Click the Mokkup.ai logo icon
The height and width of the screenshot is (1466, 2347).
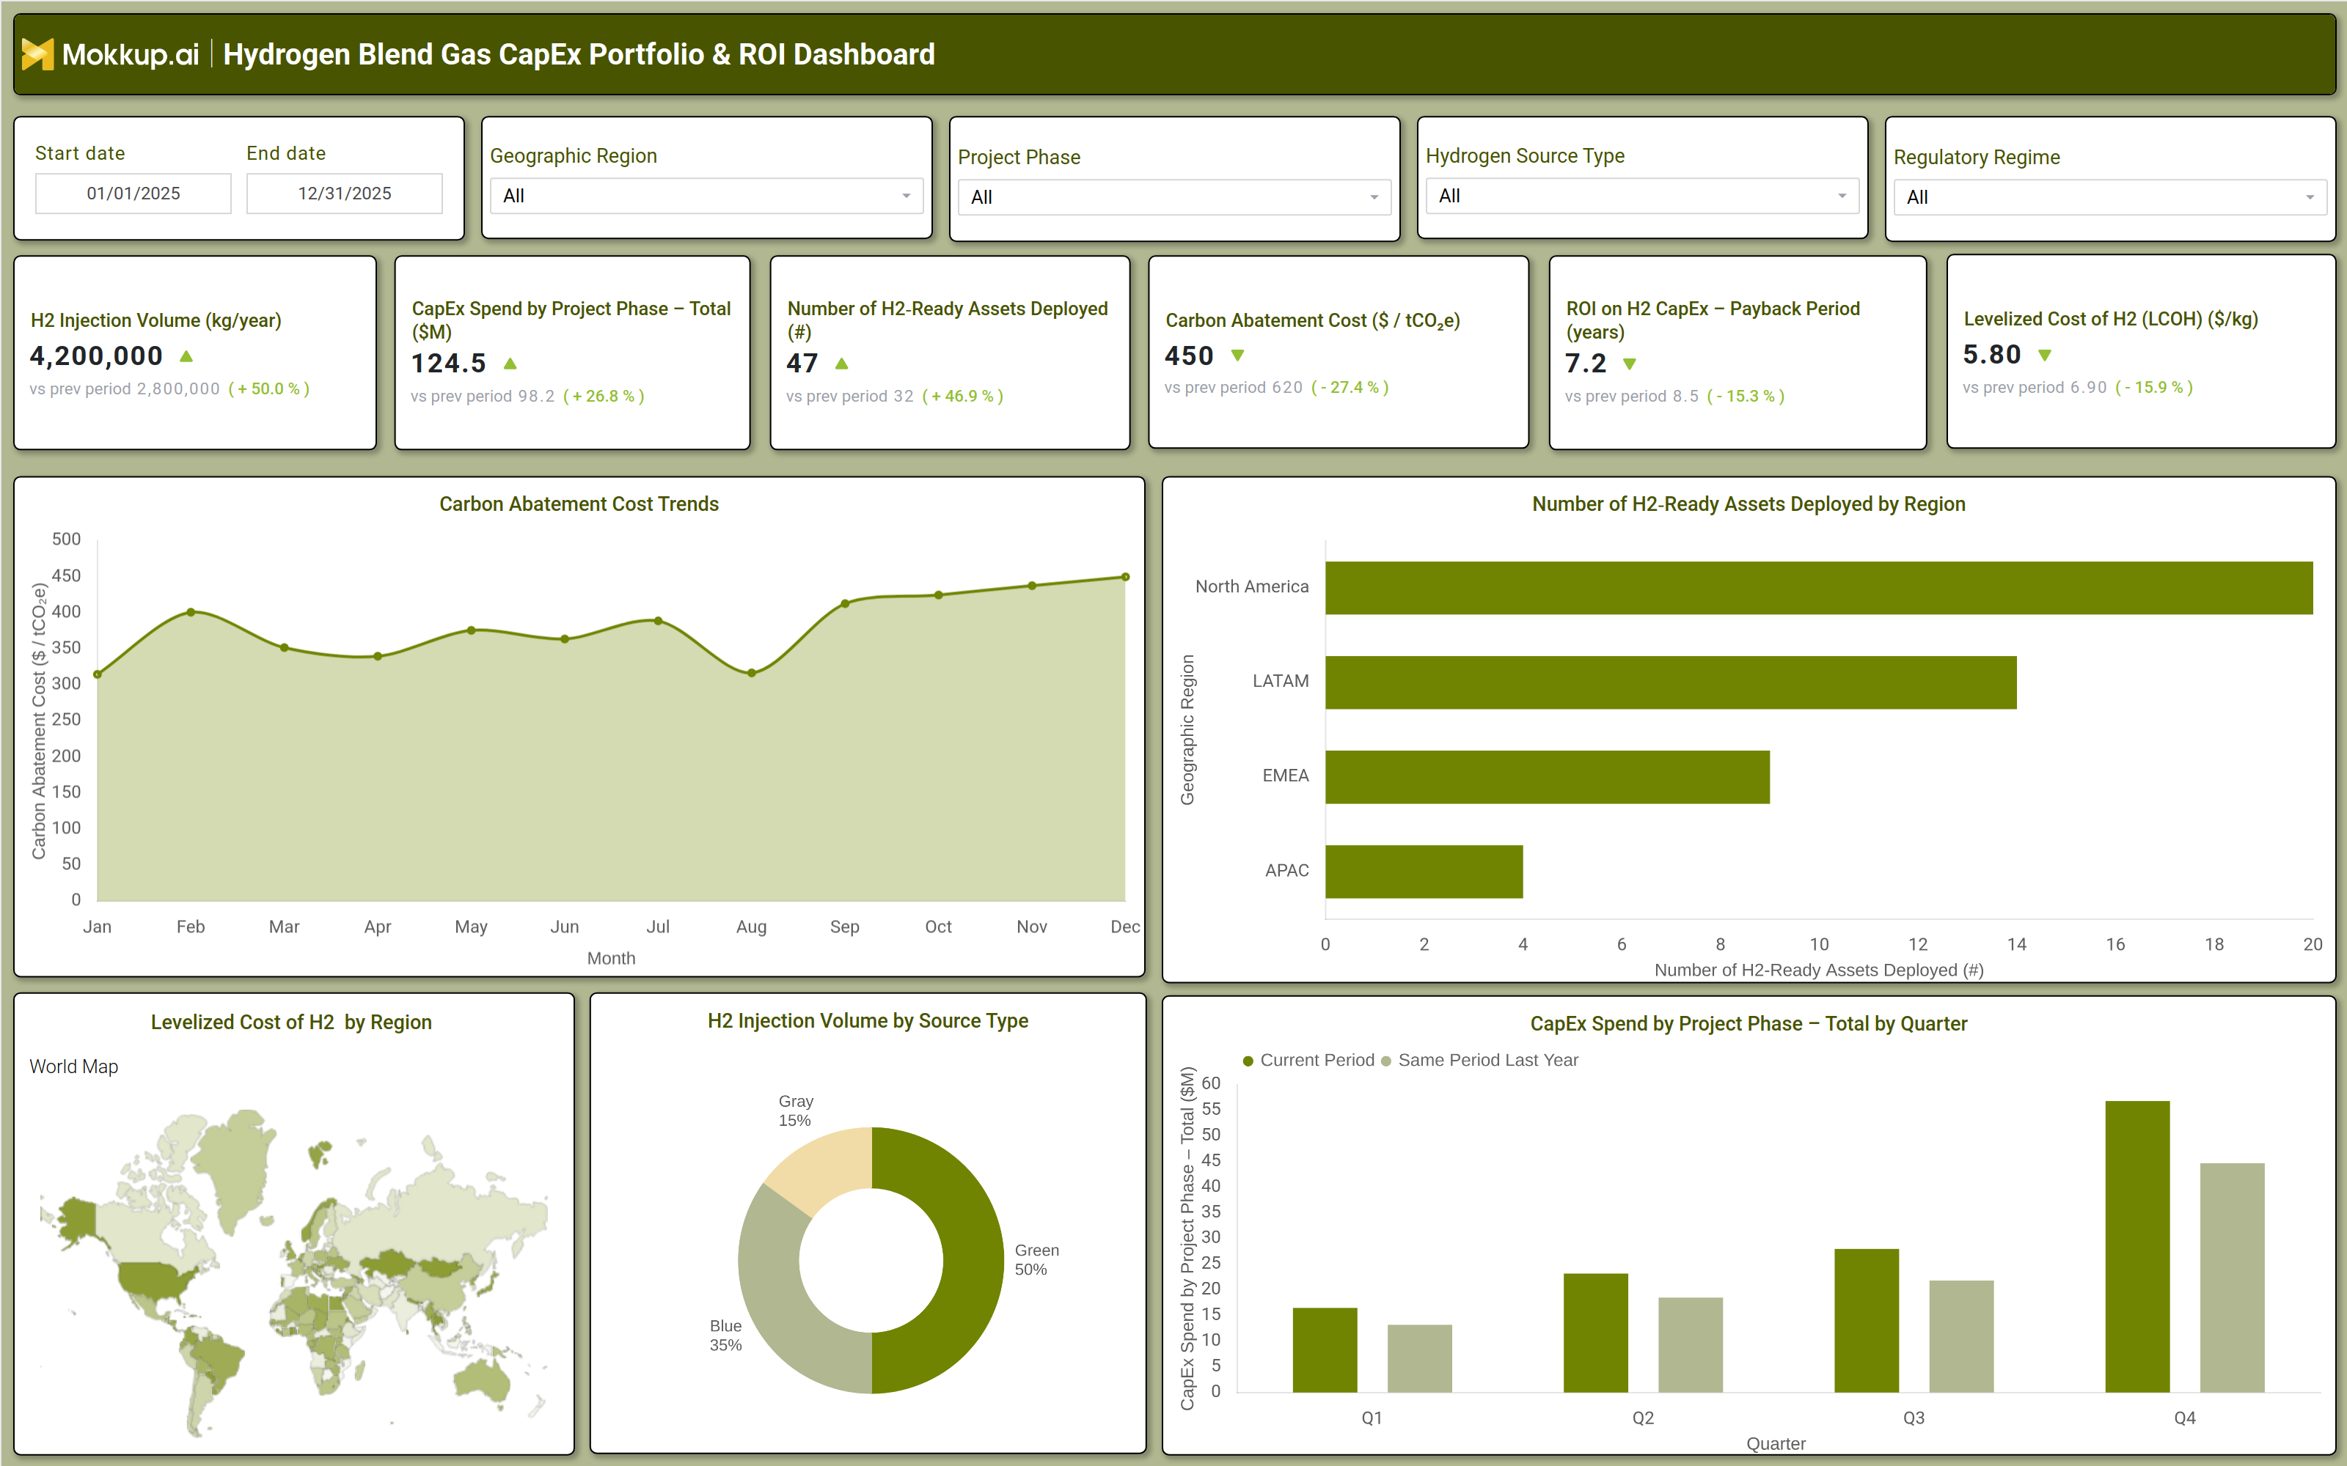[x=38, y=54]
